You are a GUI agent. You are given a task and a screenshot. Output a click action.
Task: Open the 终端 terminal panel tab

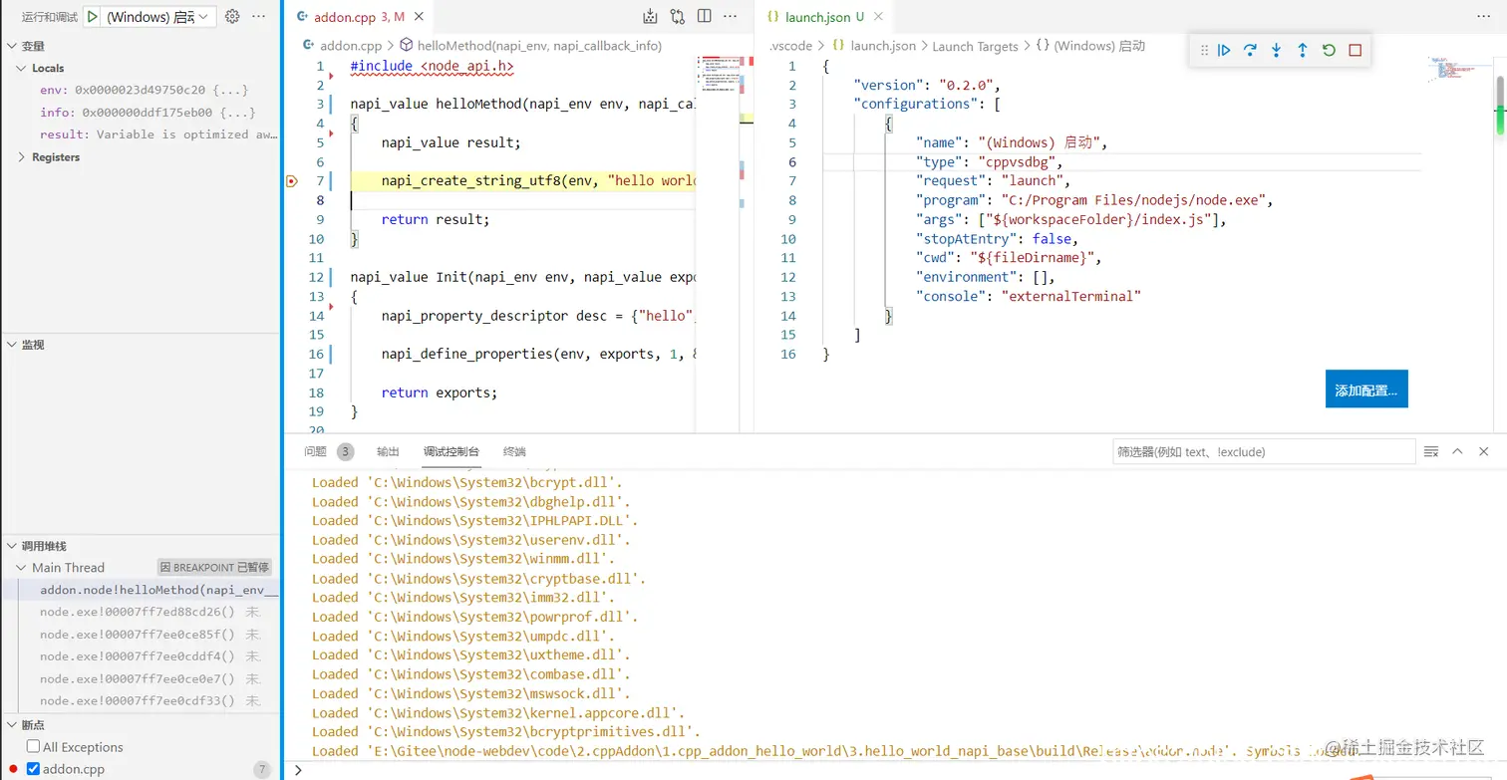[x=514, y=451]
